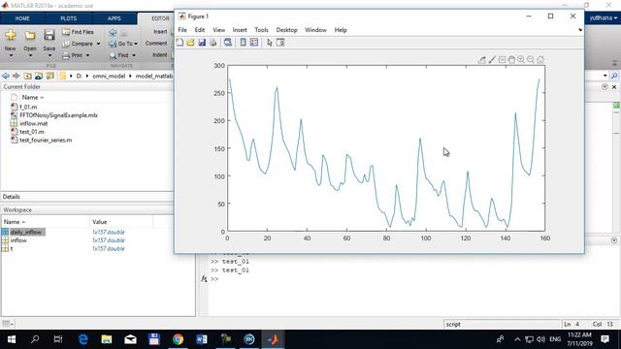This screenshot has width=621, height=349.
Task: Click New file icon in Figure toolbar
Action: click(x=180, y=43)
